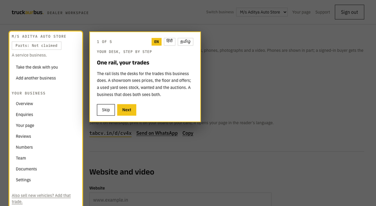The width and height of the screenshot is (376, 206).
Task: Open the Enquiries section
Action: pyautogui.click(x=24, y=115)
